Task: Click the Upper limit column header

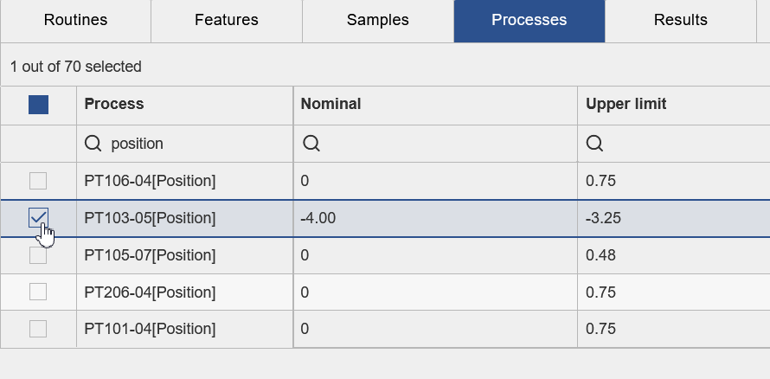Action: coord(626,104)
